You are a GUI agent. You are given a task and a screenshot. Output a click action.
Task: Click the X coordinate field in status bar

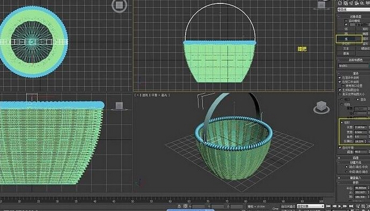point(198,206)
